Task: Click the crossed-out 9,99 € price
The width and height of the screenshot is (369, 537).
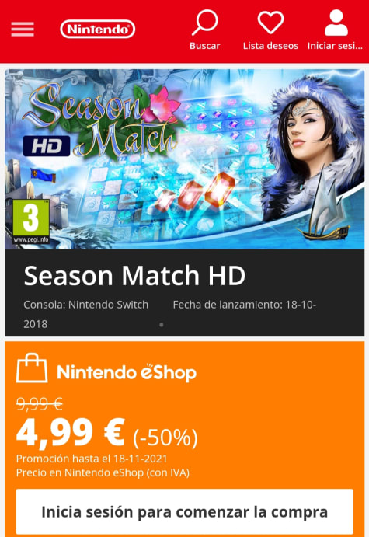Action: click(40, 404)
